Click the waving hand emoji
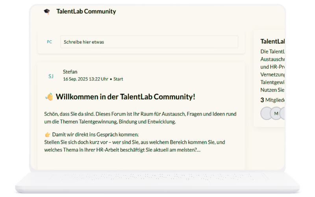This screenshot has height=197, width=315. tap(49, 97)
